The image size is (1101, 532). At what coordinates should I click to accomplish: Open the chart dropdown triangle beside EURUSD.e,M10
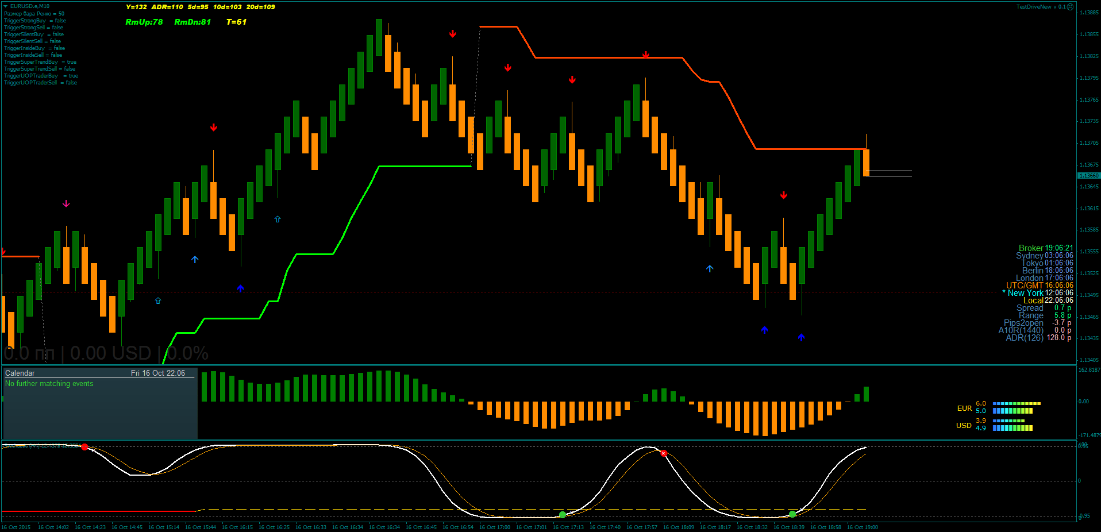click(6, 6)
